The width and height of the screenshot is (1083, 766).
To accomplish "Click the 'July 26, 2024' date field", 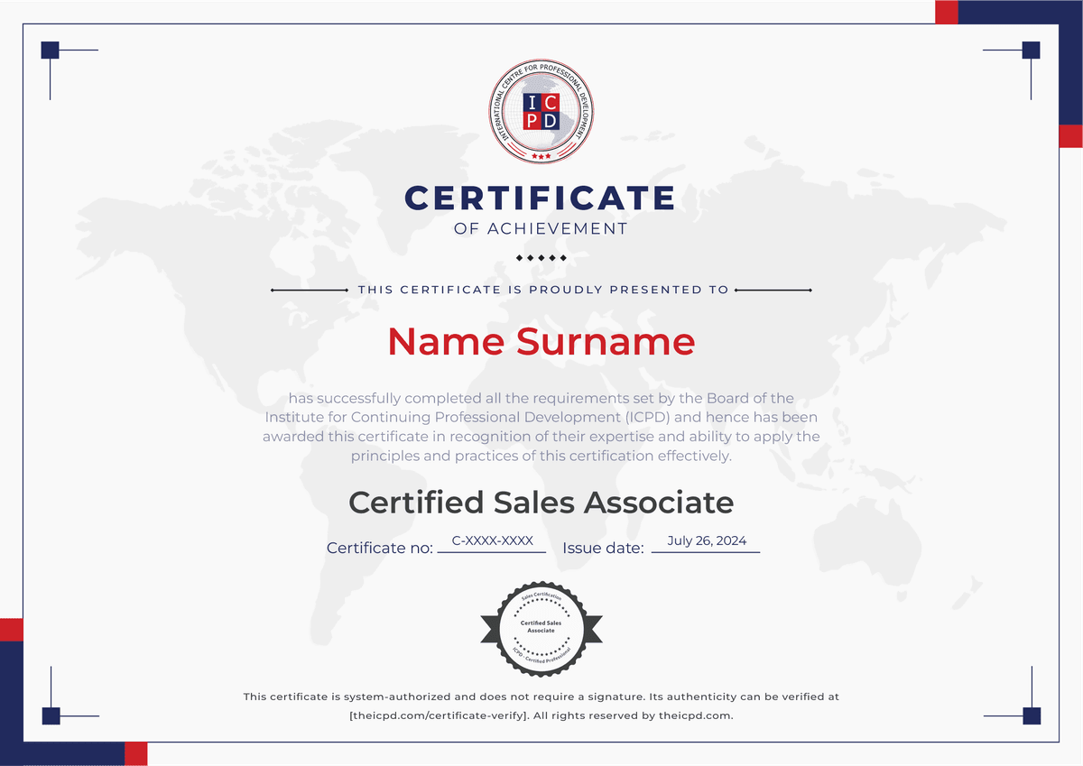I will 706,541.
